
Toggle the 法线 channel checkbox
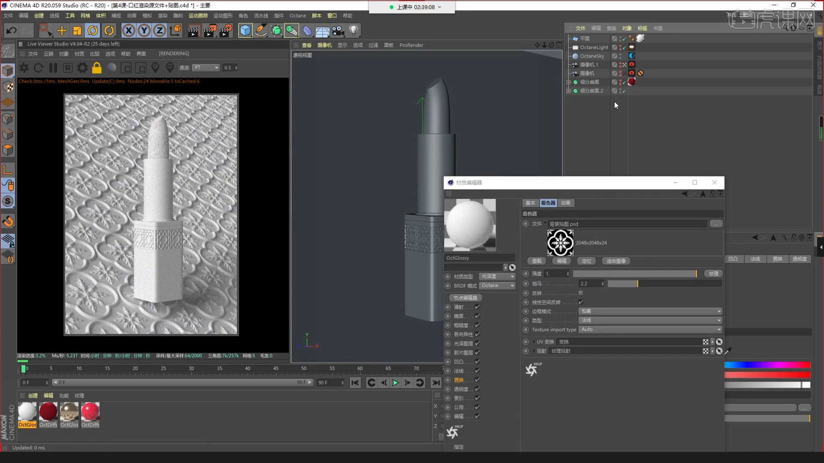[477, 371]
